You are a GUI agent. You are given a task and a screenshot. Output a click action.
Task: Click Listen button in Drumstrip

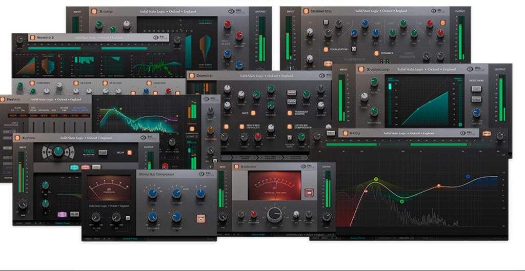[x=291, y=102]
